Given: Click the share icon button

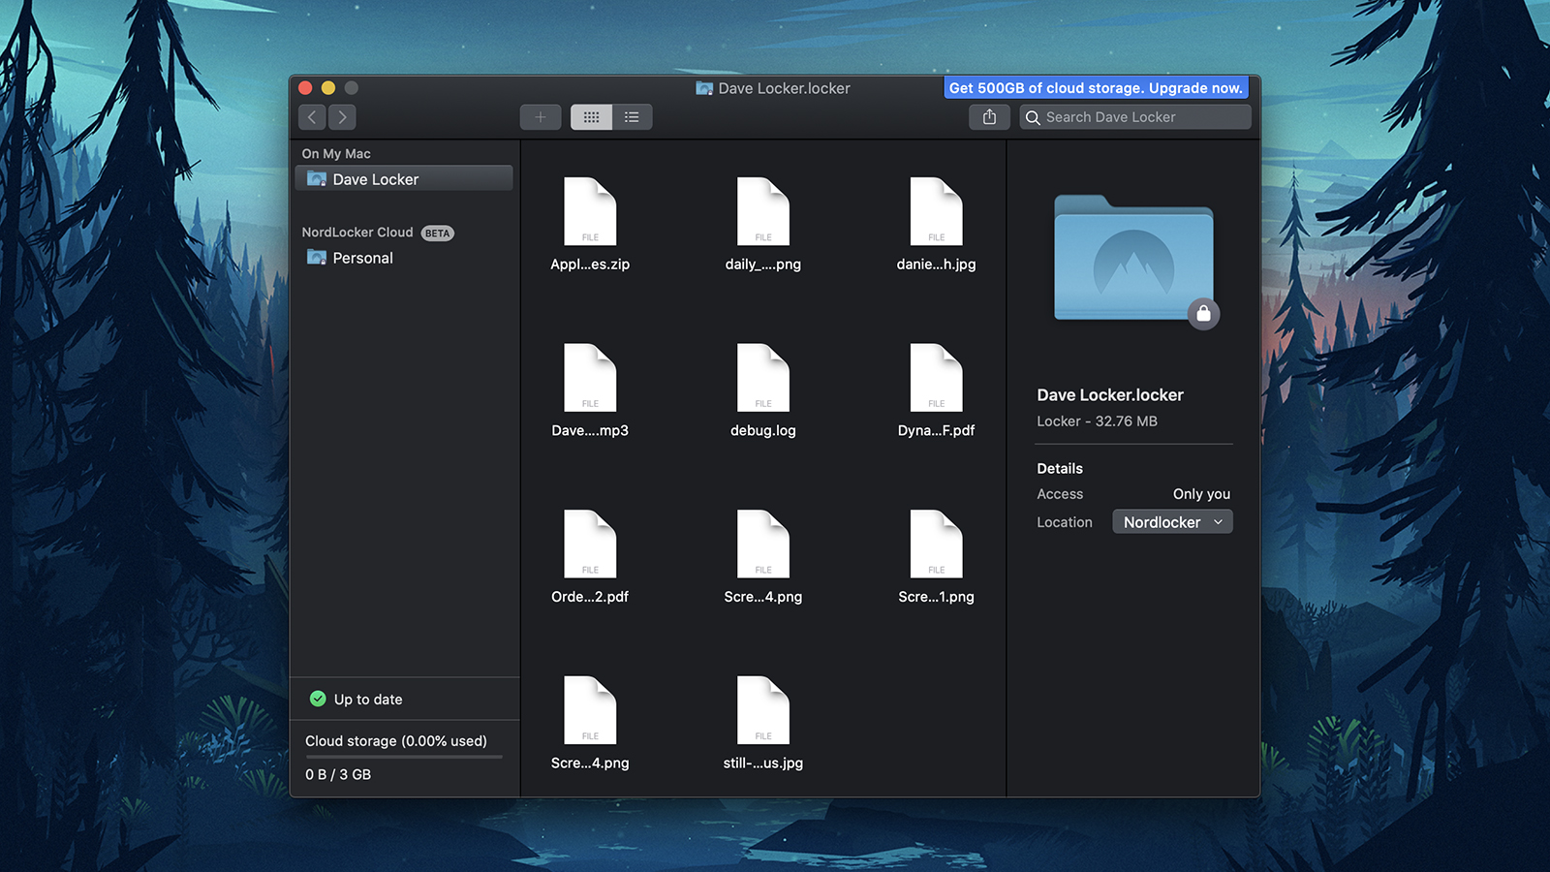Looking at the screenshot, I should [989, 117].
